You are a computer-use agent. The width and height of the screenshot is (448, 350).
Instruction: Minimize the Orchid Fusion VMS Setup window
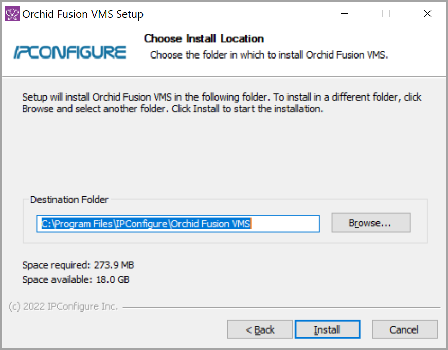click(345, 14)
